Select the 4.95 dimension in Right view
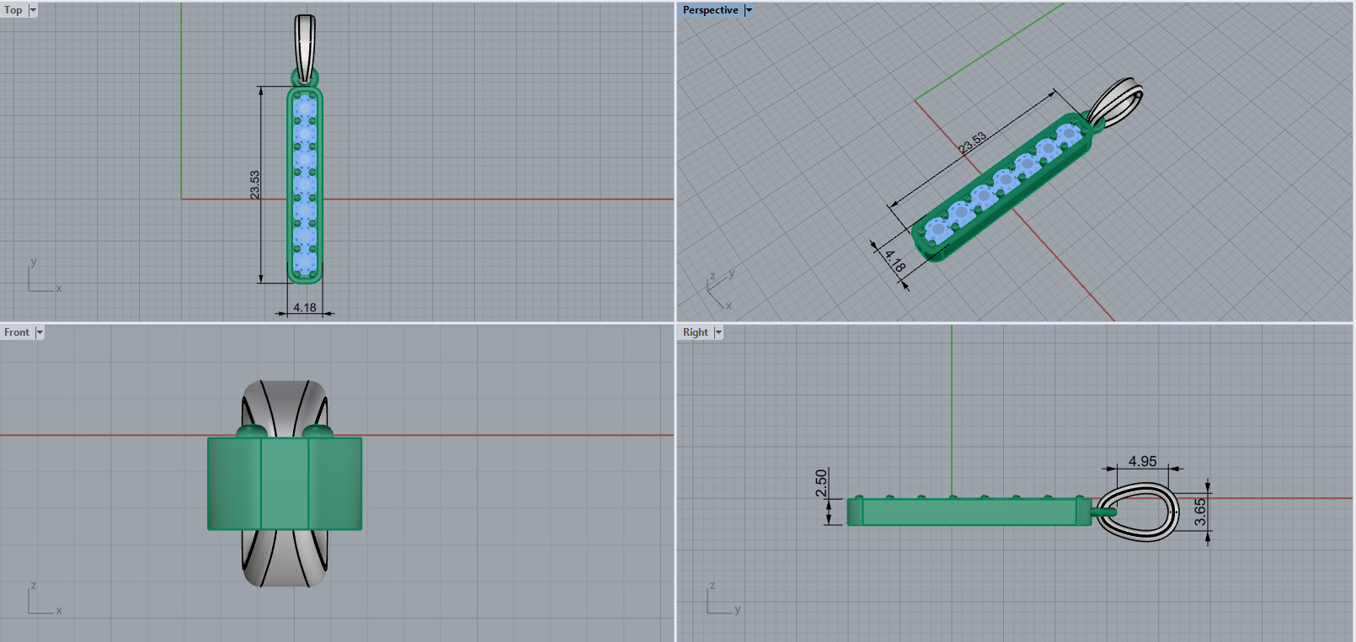 click(1143, 461)
